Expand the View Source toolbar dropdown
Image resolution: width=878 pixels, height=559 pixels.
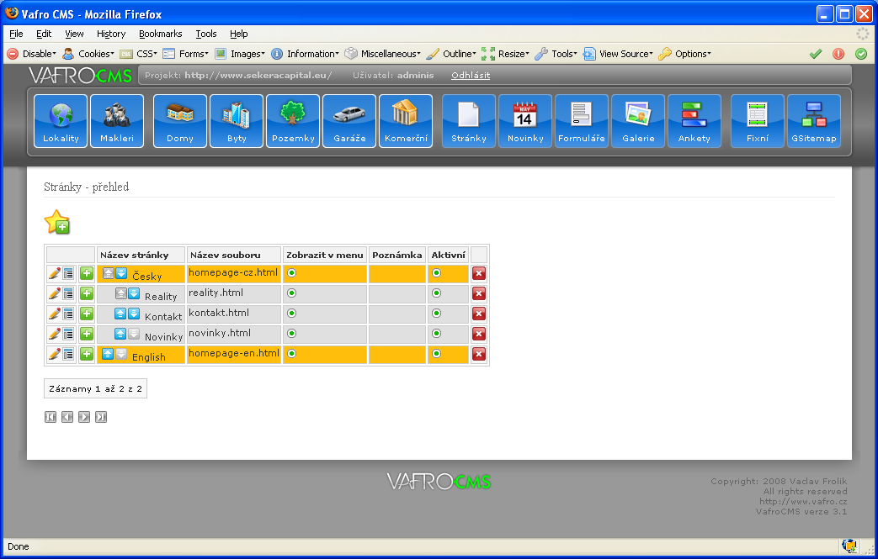click(618, 54)
